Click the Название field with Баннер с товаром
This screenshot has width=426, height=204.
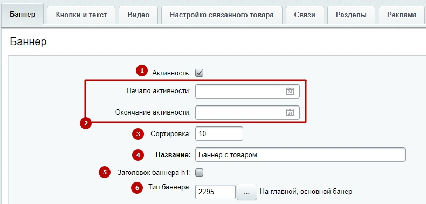pos(300,155)
